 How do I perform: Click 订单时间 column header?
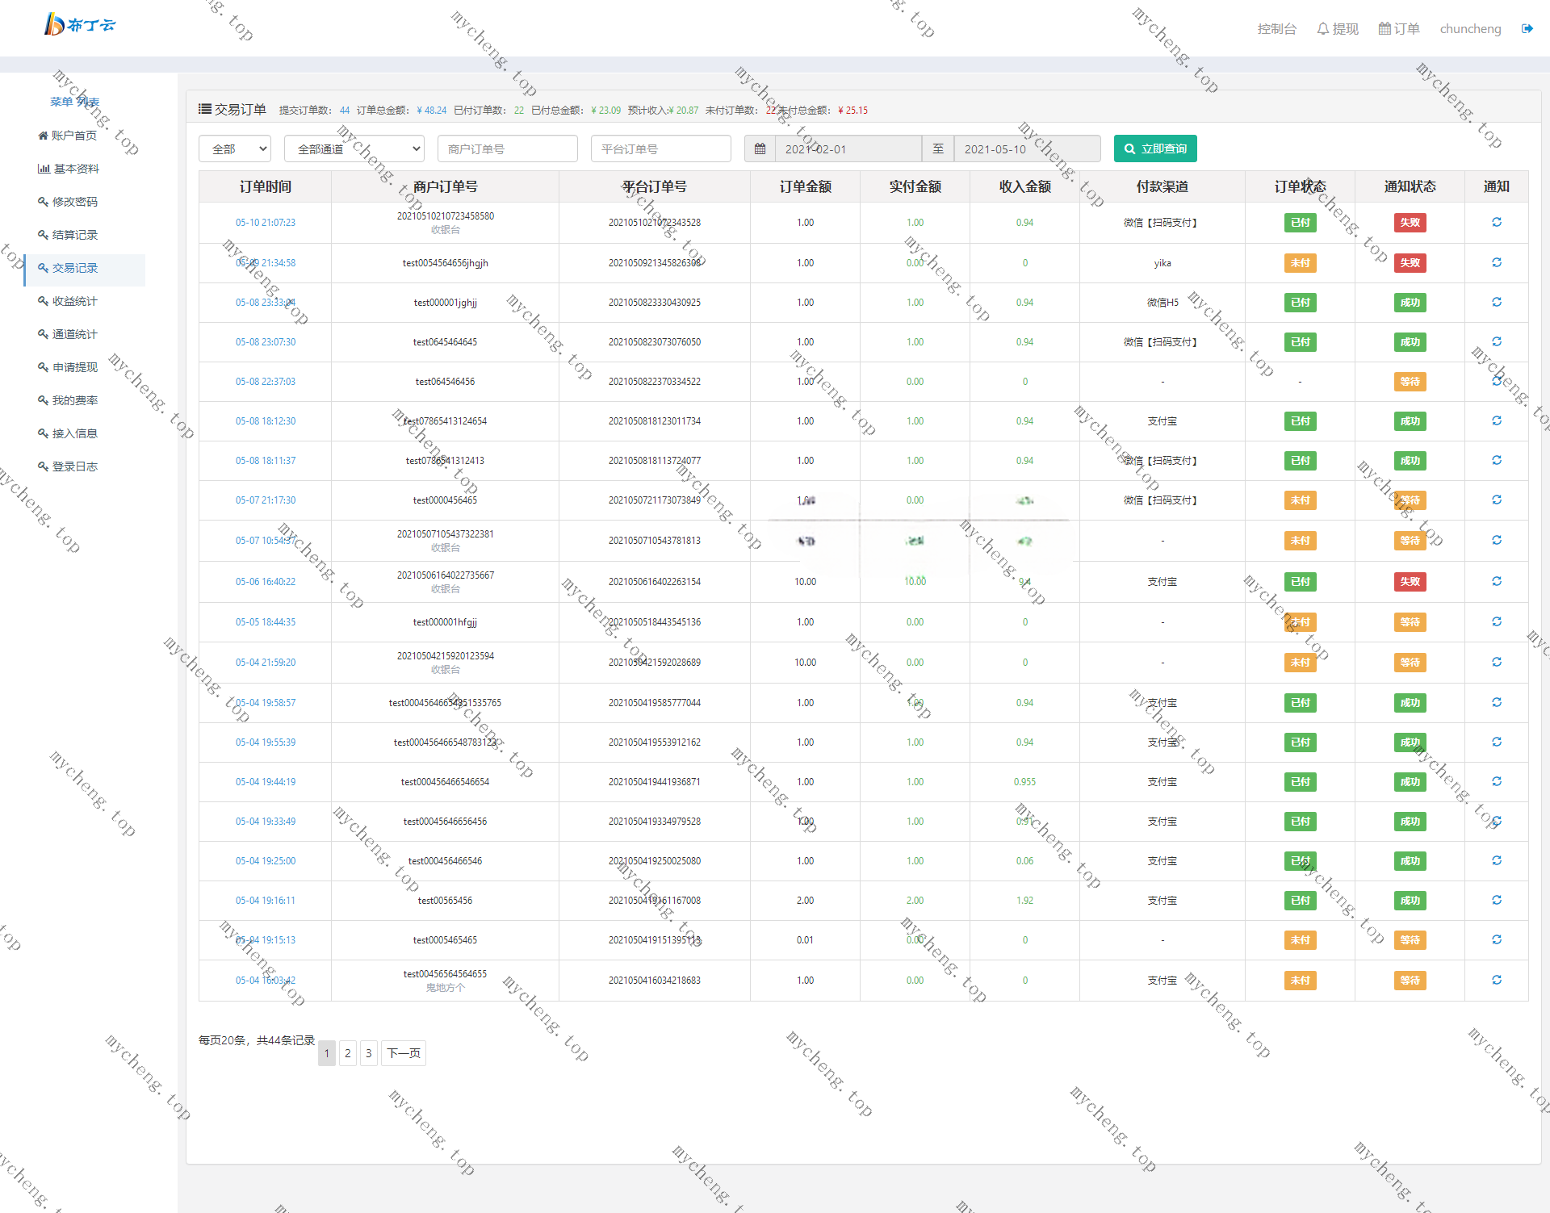[x=266, y=186]
